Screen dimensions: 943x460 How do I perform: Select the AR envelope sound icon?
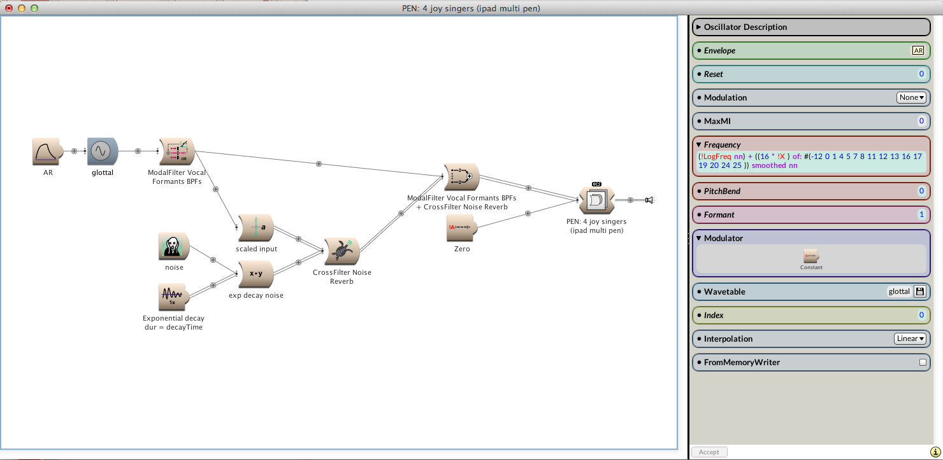tap(47, 151)
